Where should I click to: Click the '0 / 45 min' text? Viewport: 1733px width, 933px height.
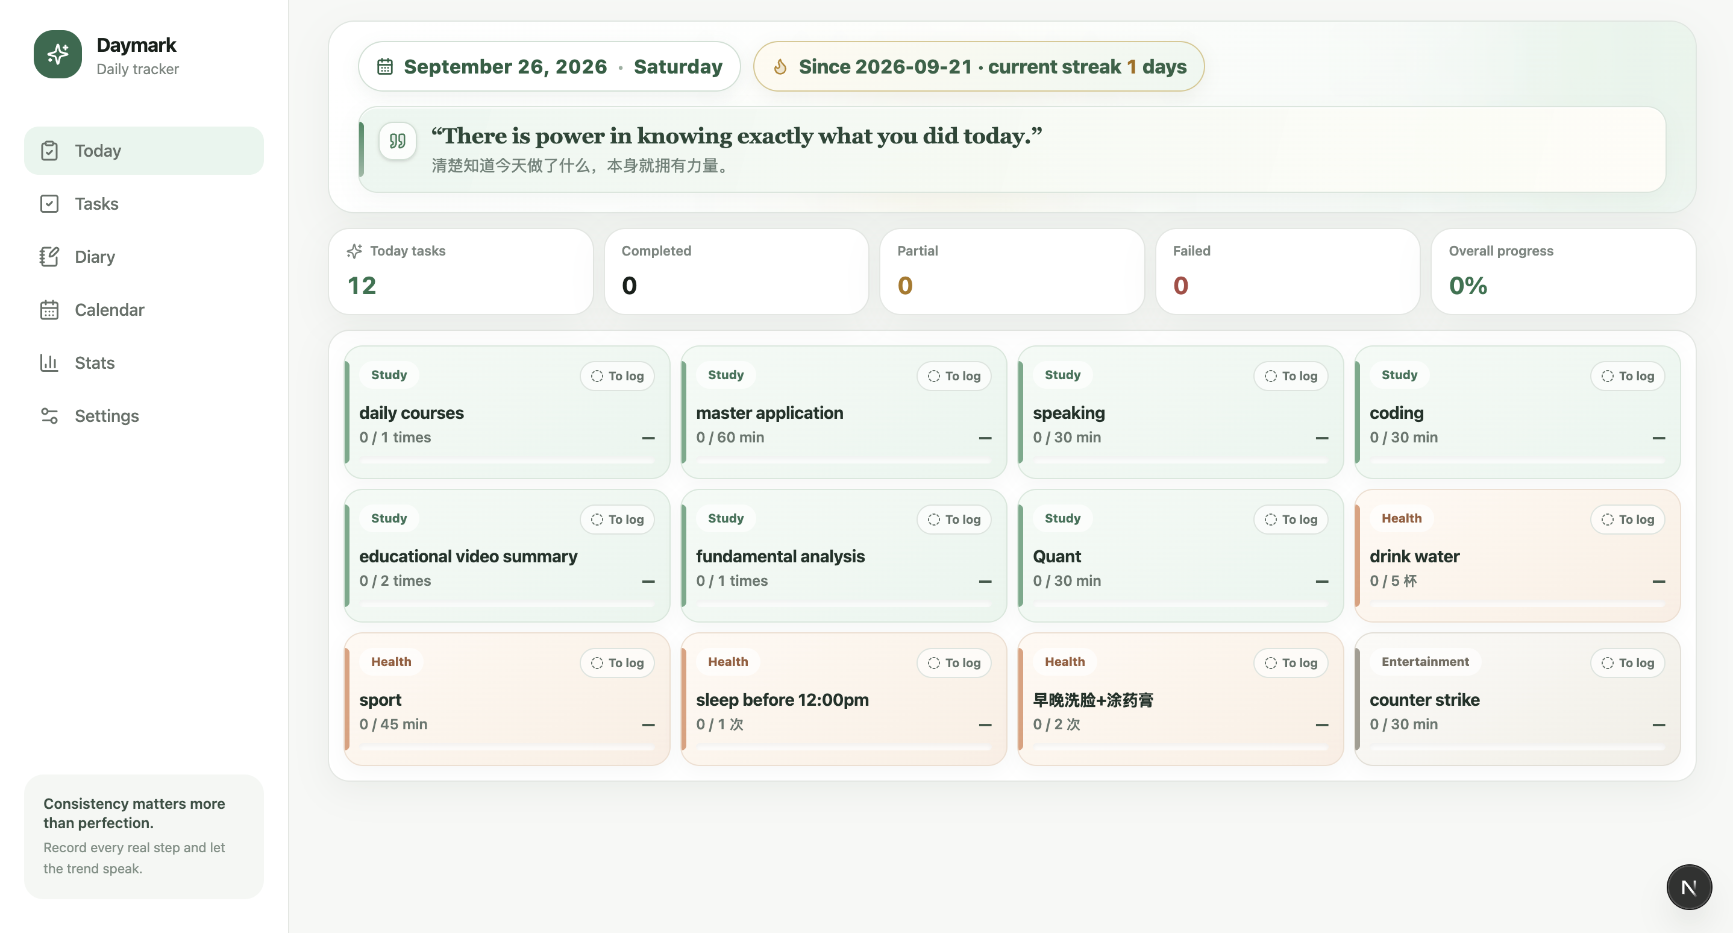pyautogui.click(x=393, y=724)
